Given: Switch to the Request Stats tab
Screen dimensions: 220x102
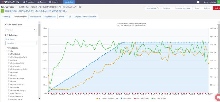Looking at the screenshot, I should coord(35,17).
